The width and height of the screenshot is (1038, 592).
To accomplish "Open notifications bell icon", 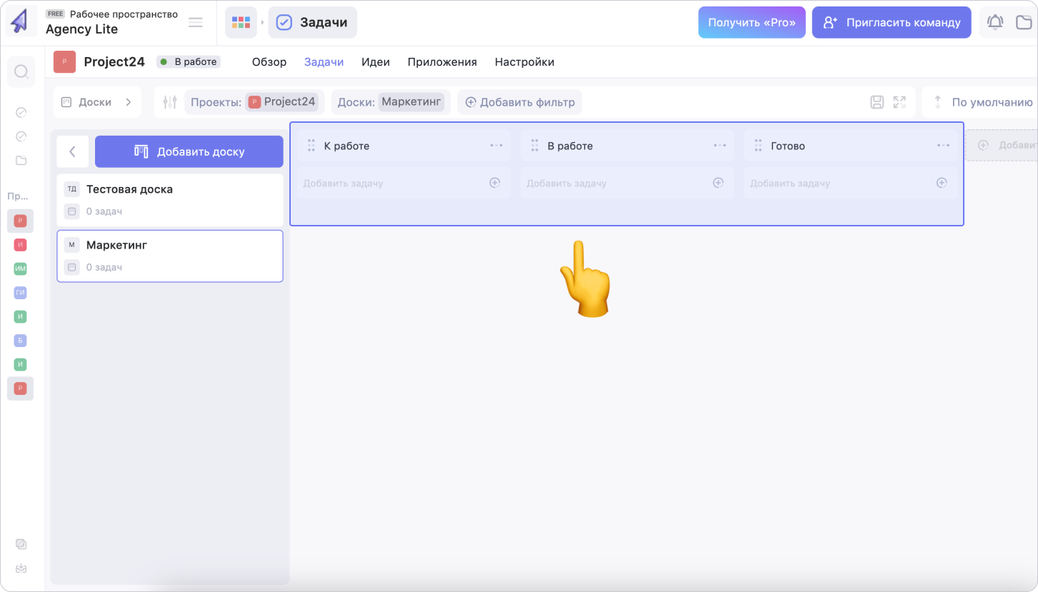I will 994,22.
